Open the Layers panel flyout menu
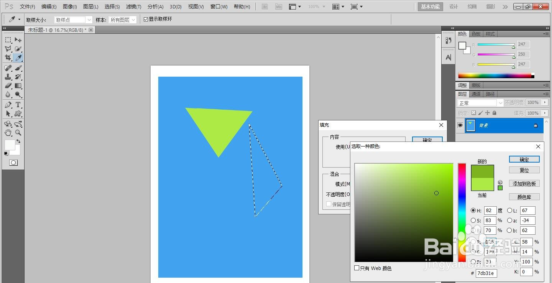The image size is (552, 283). (x=545, y=94)
